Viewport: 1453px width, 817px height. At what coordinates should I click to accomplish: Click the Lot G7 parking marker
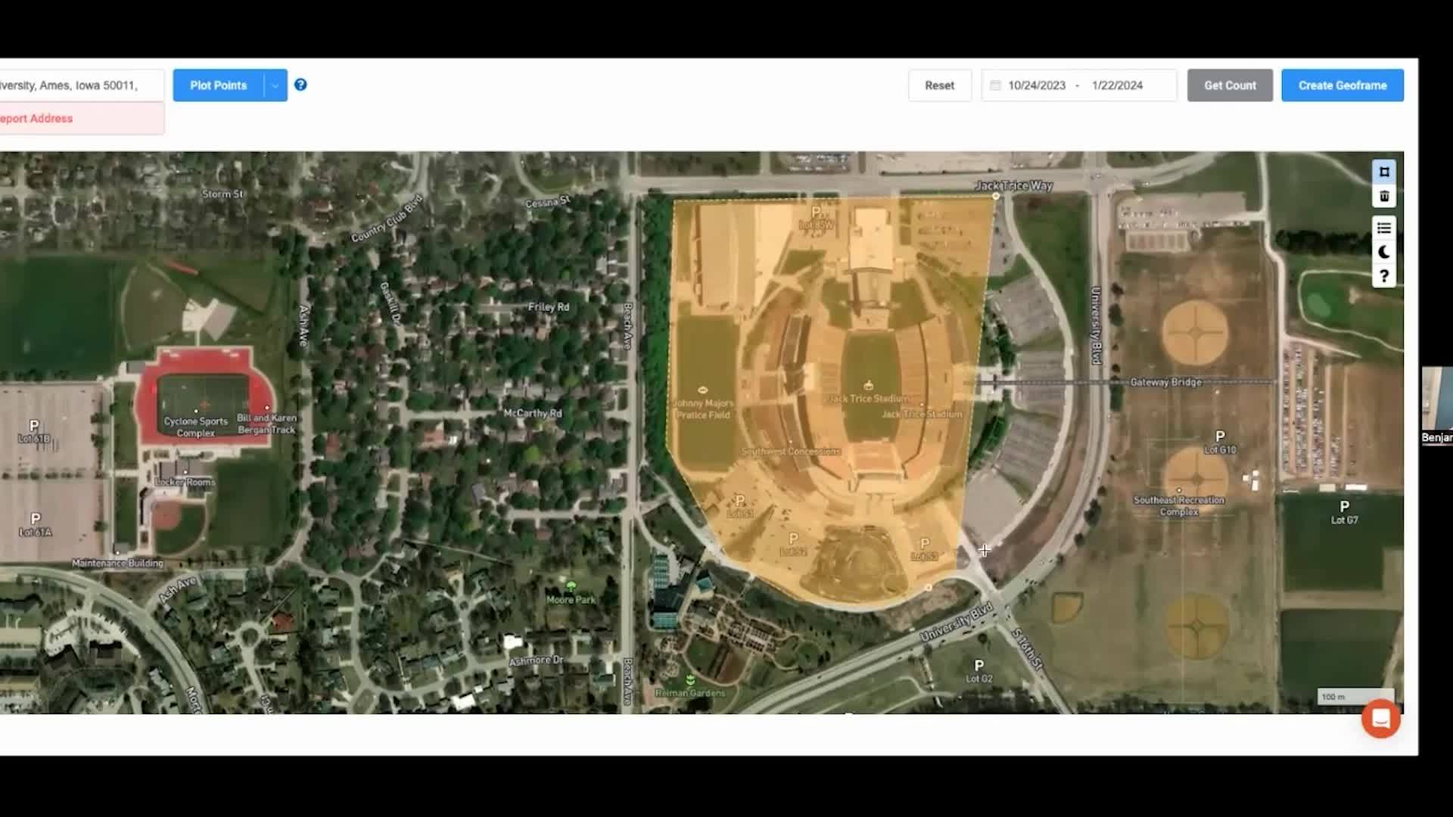pyautogui.click(x=1345, y=507)
